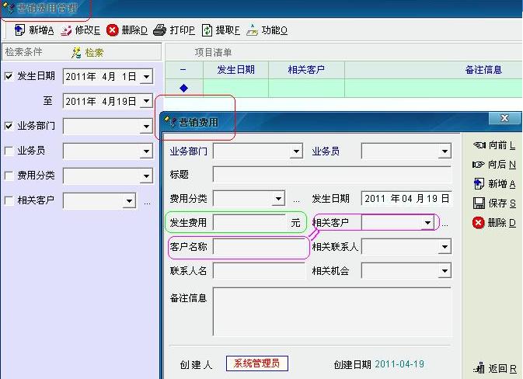
Task: Expand the 相关机会 dropdown
Action: (x=445, y=271)
